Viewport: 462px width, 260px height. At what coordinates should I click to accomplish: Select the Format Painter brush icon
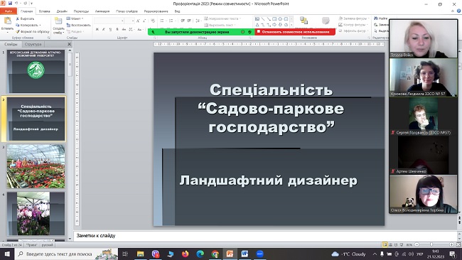click(x=18, y=31)
